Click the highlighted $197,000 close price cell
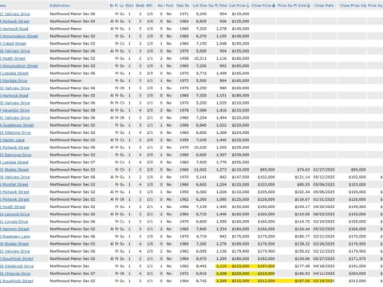 point(267,266)
